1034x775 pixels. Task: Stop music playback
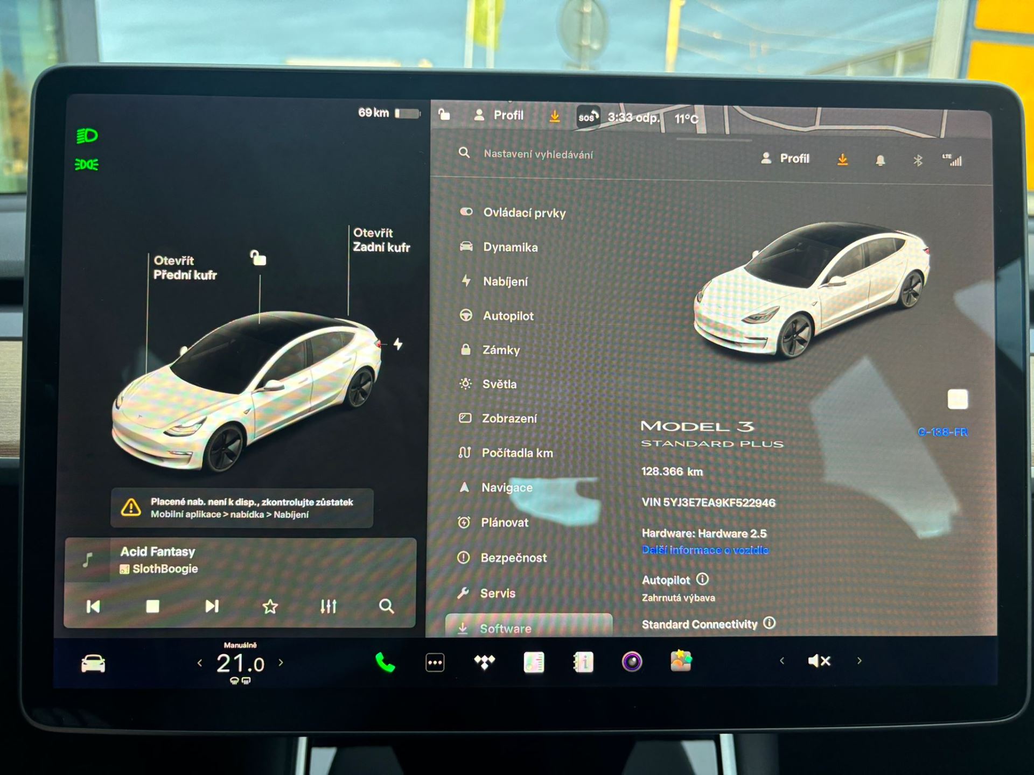[152, 607]
